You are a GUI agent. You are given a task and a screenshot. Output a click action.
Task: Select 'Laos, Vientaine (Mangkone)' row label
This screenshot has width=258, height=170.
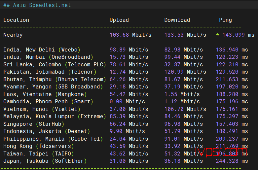[45, 94]
